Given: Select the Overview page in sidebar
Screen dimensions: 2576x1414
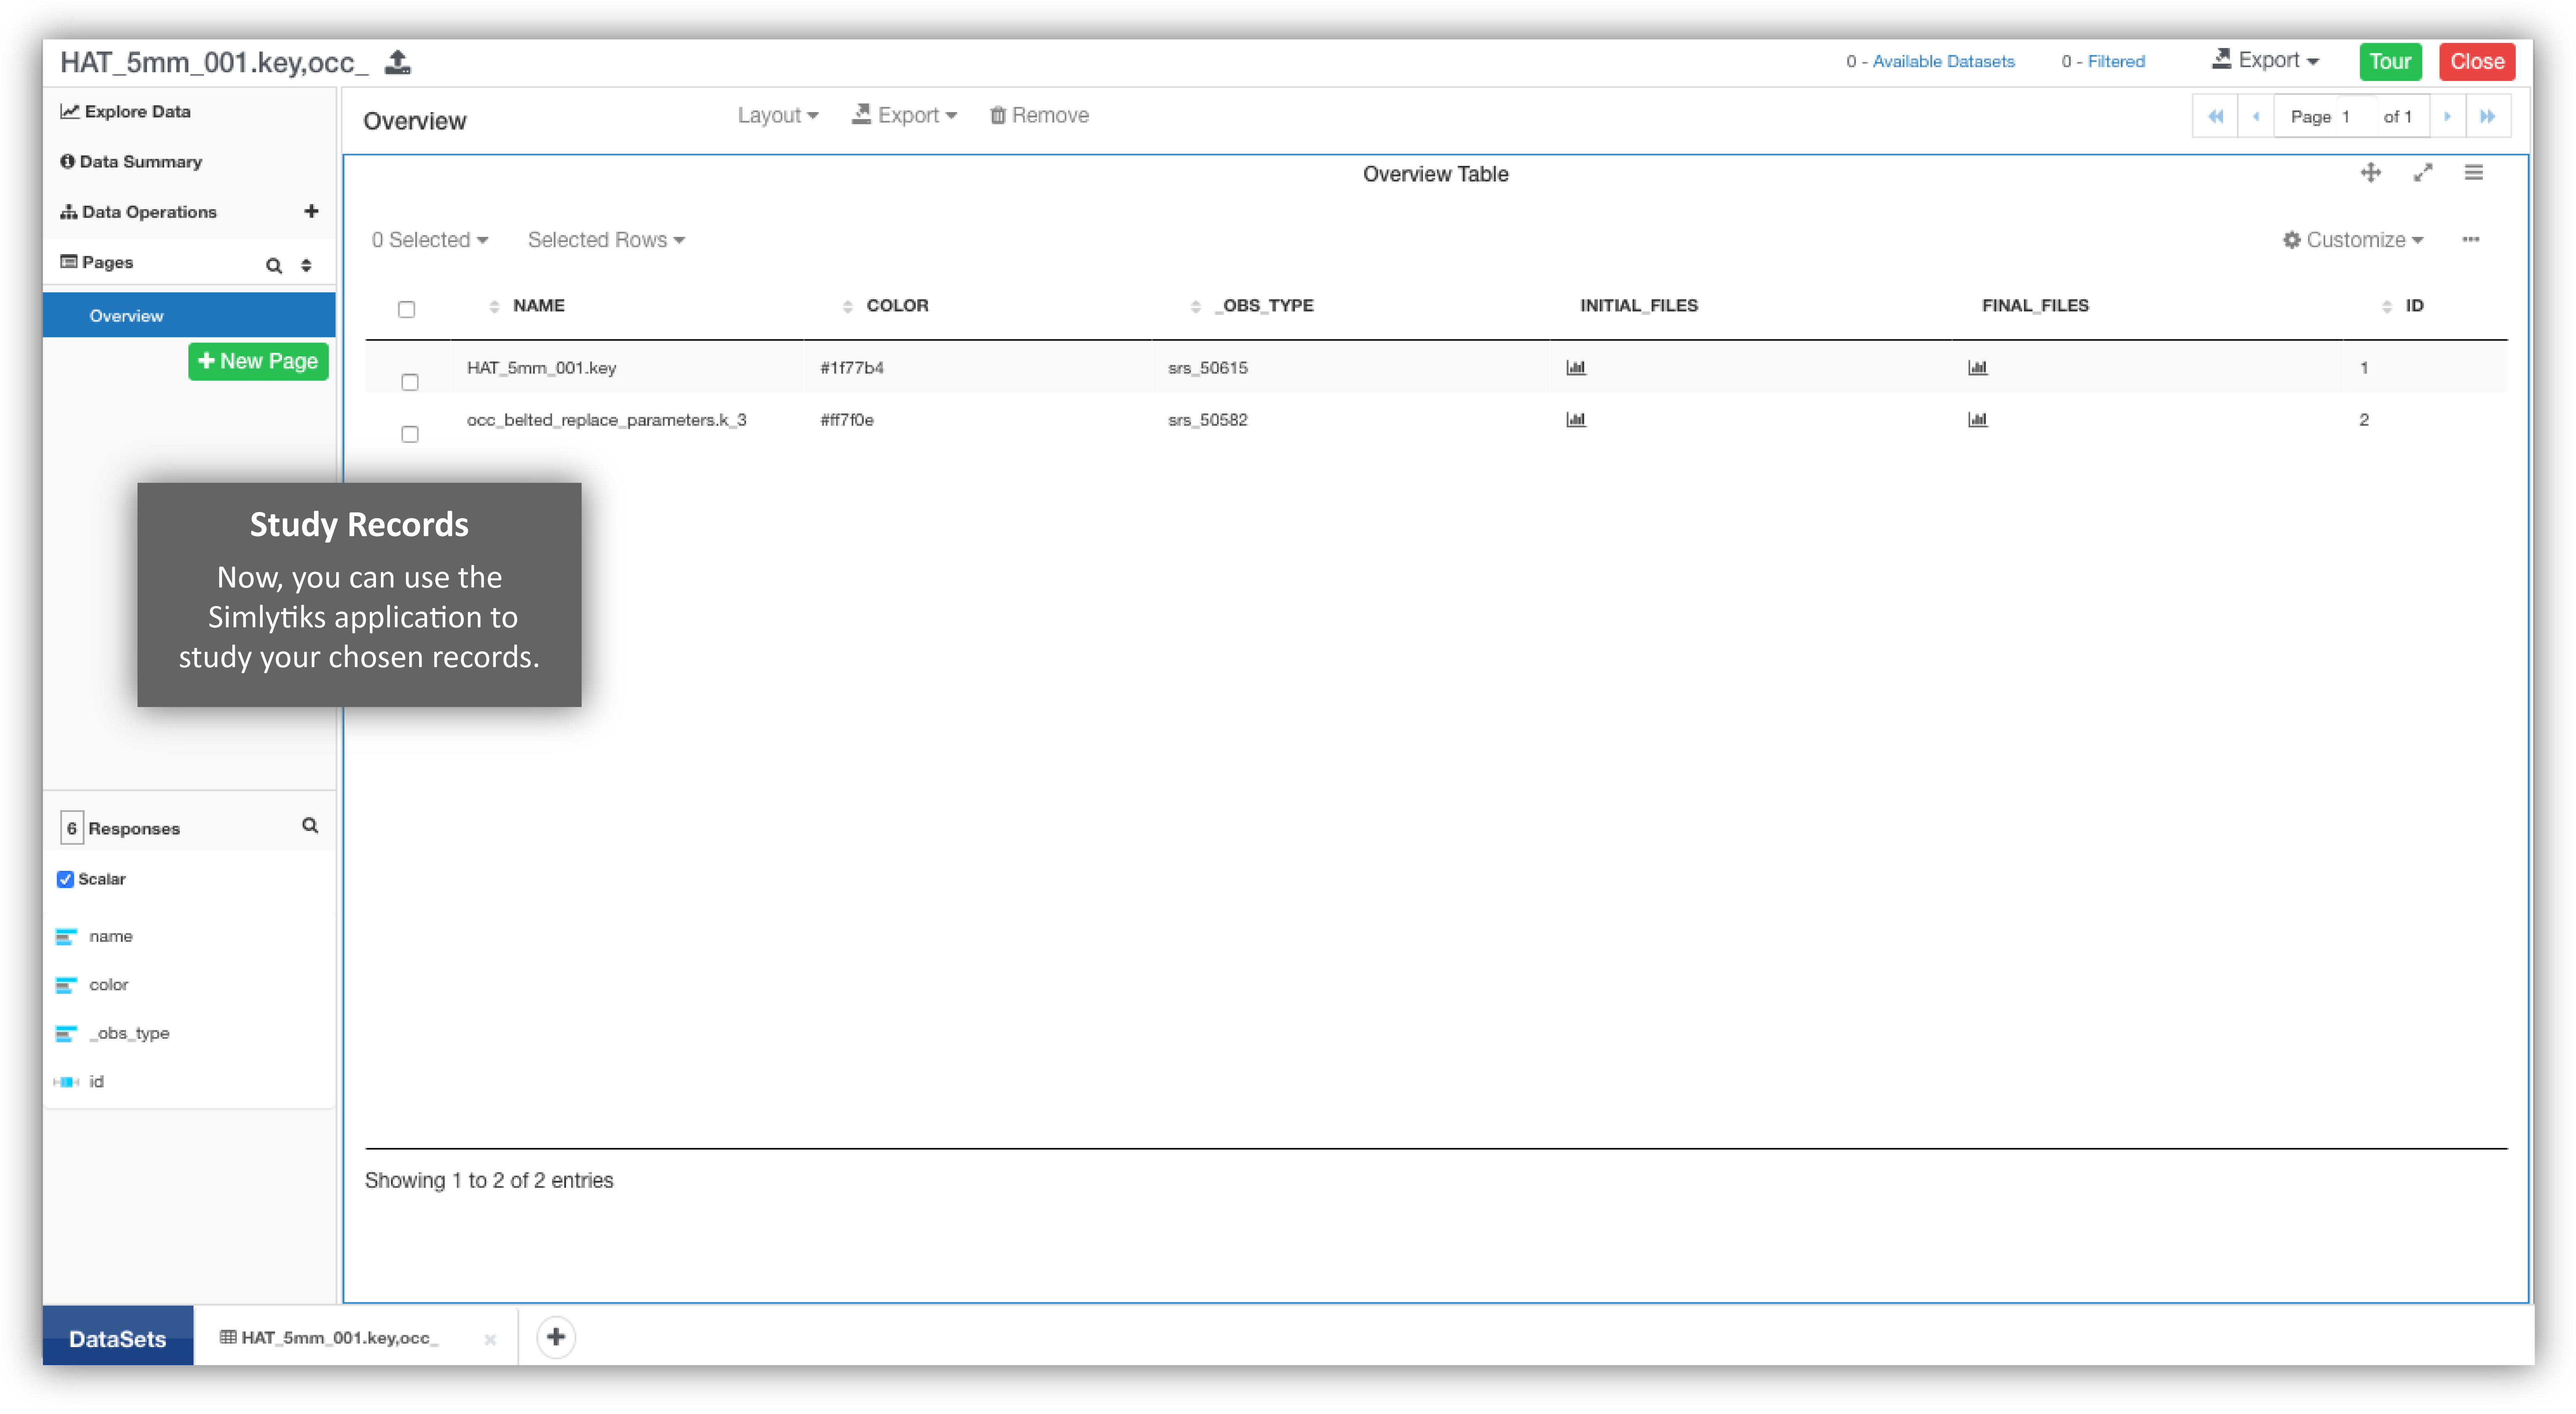Looking at the screenshot, I should pos(189,315).
